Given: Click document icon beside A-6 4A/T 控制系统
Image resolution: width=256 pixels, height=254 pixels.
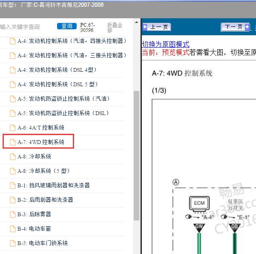Looking at the screenshot, I should [x=13, y=128].
